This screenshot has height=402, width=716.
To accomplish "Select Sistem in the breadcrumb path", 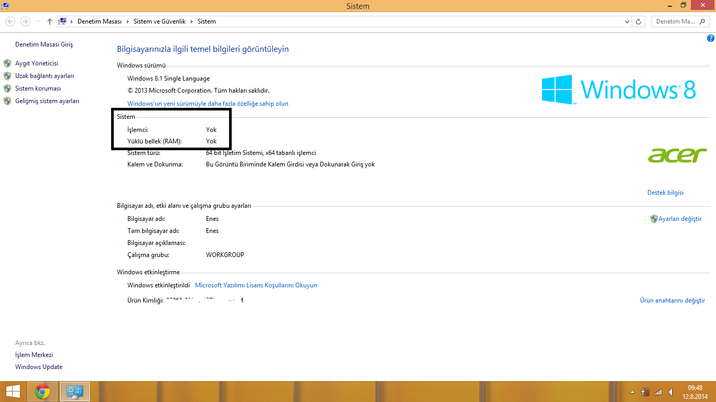I will point(207,21).
